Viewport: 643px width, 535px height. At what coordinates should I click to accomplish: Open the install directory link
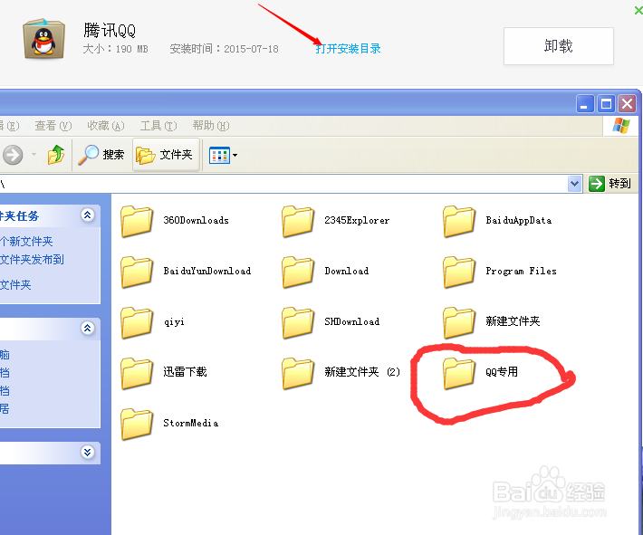(x=348, y=49)
